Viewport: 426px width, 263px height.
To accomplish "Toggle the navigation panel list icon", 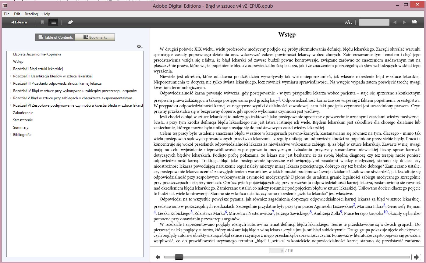I will [x=53, y=22].
